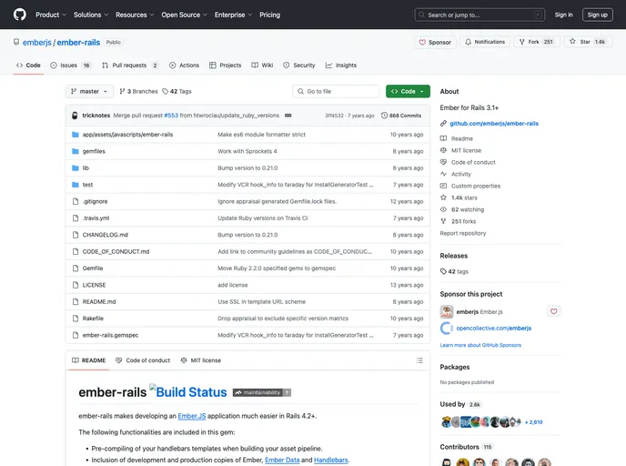The image size is (626, 466).
Task: Open the Product dropdown menu
Action: point(51,15)
